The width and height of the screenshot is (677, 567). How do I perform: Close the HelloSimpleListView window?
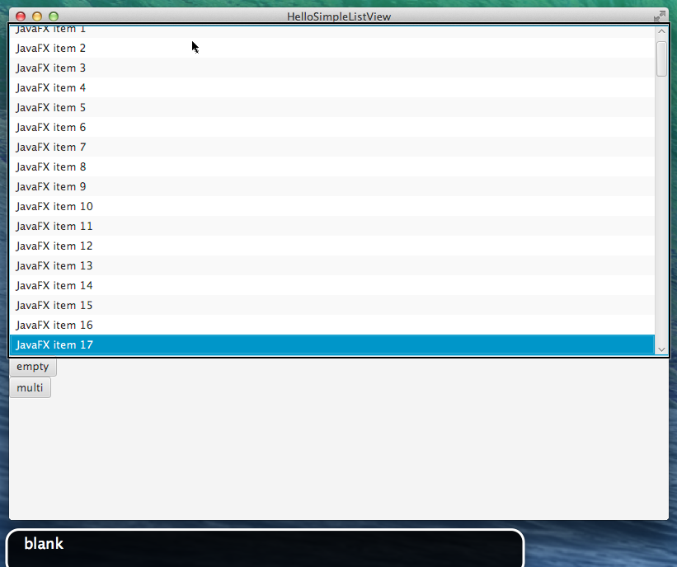[x=21, y=16]
